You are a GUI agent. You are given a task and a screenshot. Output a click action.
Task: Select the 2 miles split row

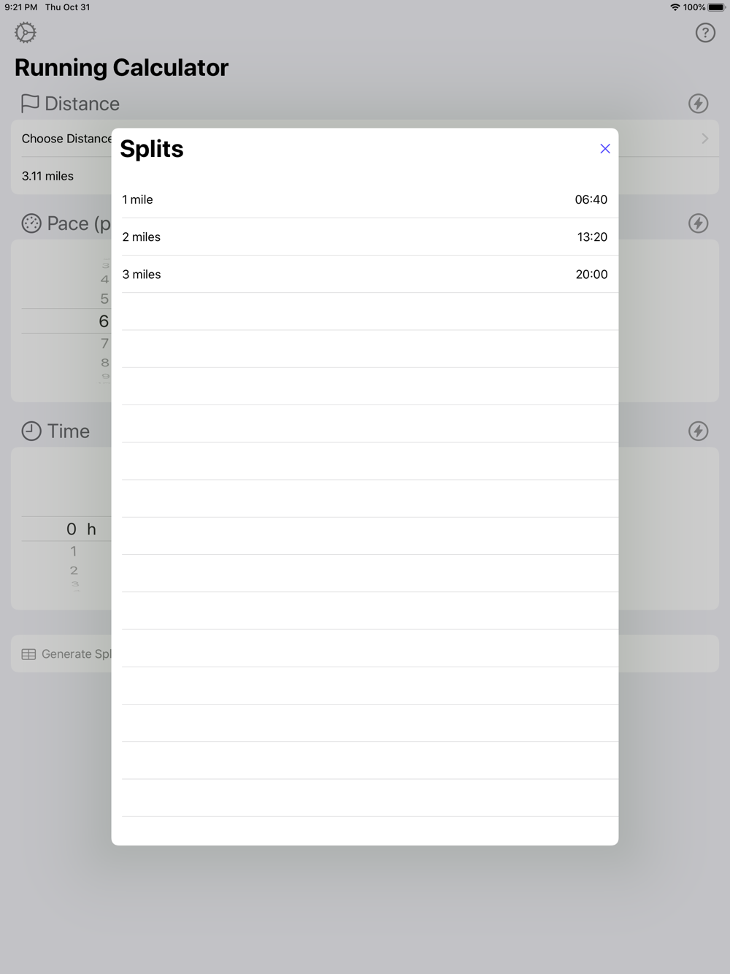(365, 237)
